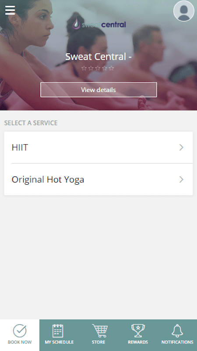Tap the Sweat Central logo
The width and height of the screenshot is (197, 351).
point(99,24)
